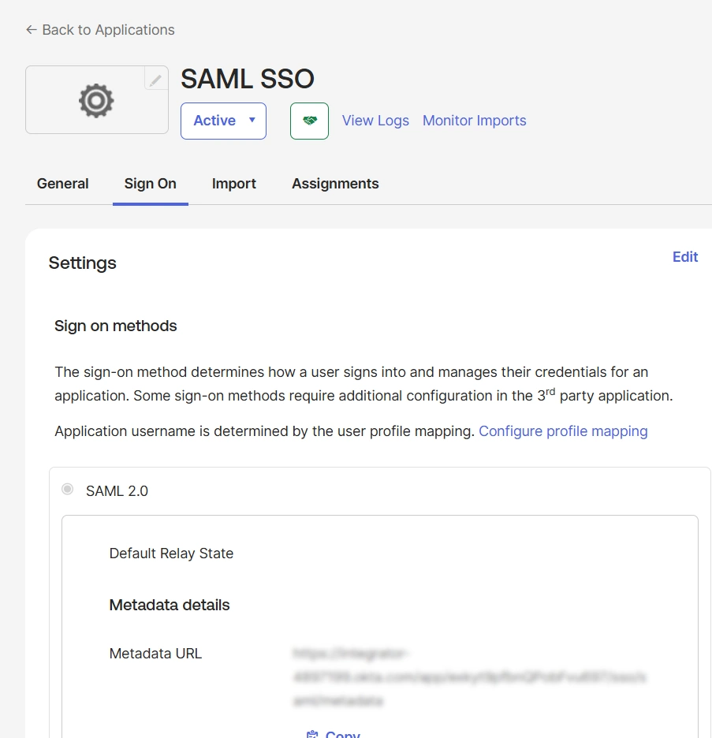This screenshot has width=712, height=738.
Task: Open the Import tab
Action: (233, 183)
